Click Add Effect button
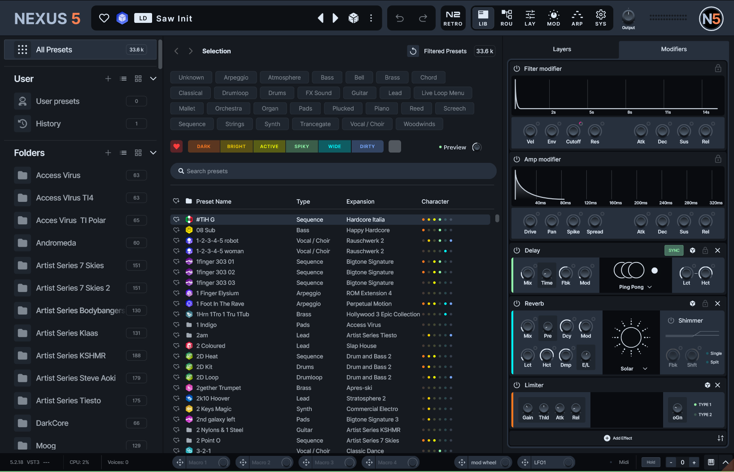This screenshot has width=734, height=472. coord(618,438)
